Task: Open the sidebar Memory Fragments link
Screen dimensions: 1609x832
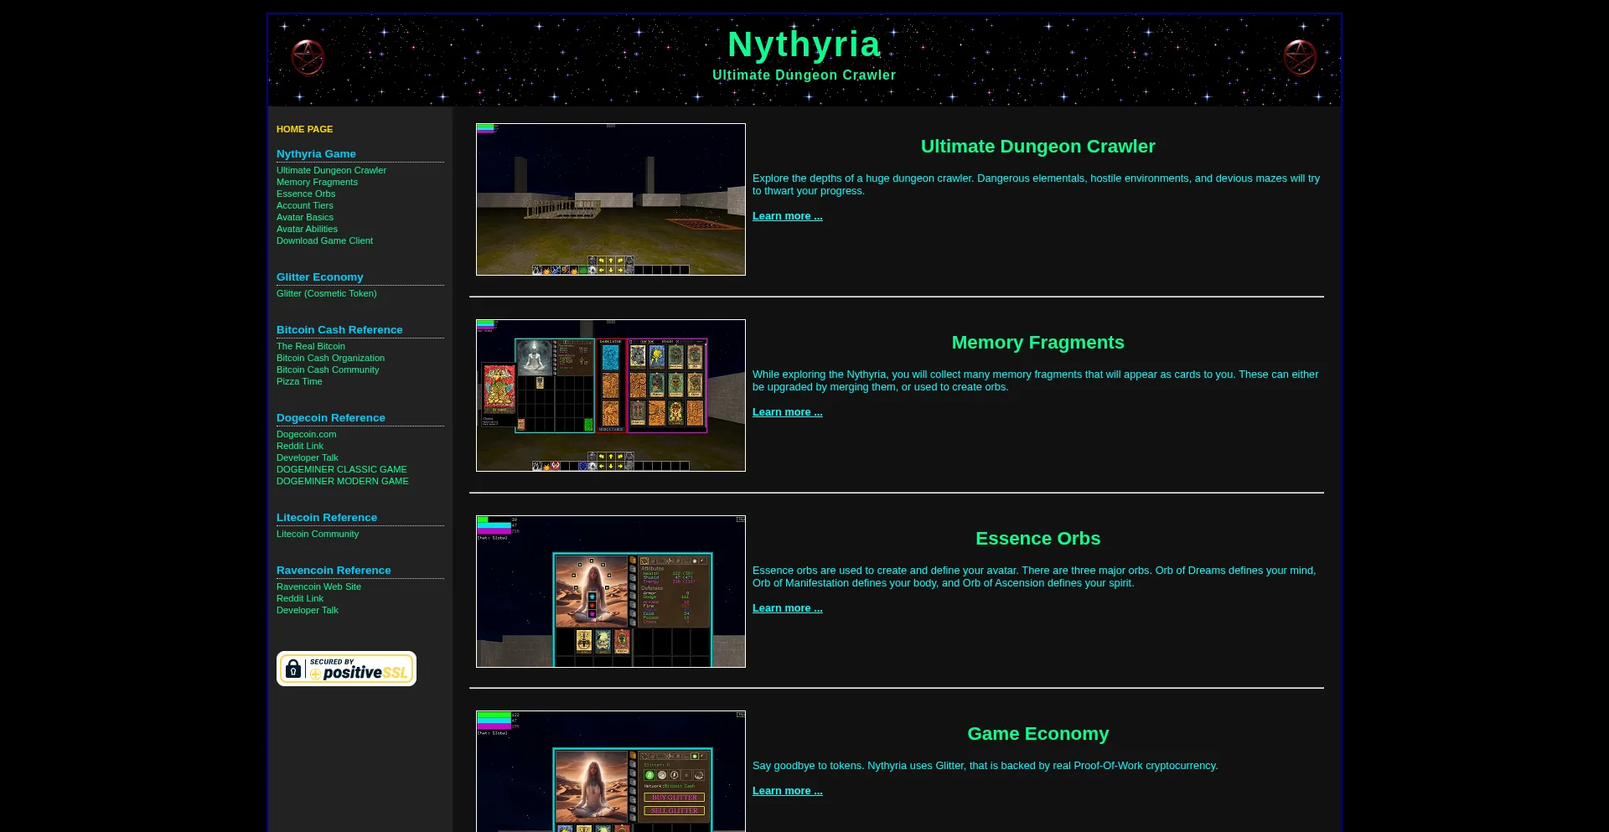Action: 317,182
